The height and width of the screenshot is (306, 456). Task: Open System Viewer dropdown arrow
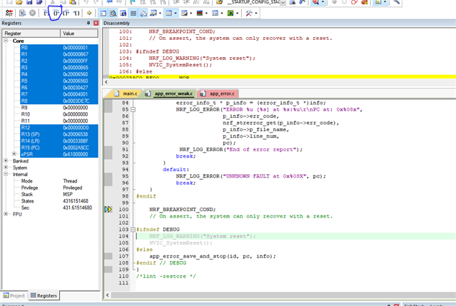point(238,13)
